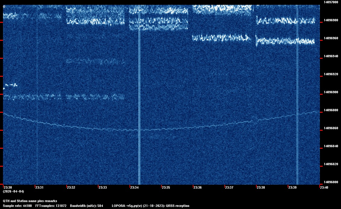
Task: Click the LOPORA QRSS reception version text
Action: tap(151, 206)
